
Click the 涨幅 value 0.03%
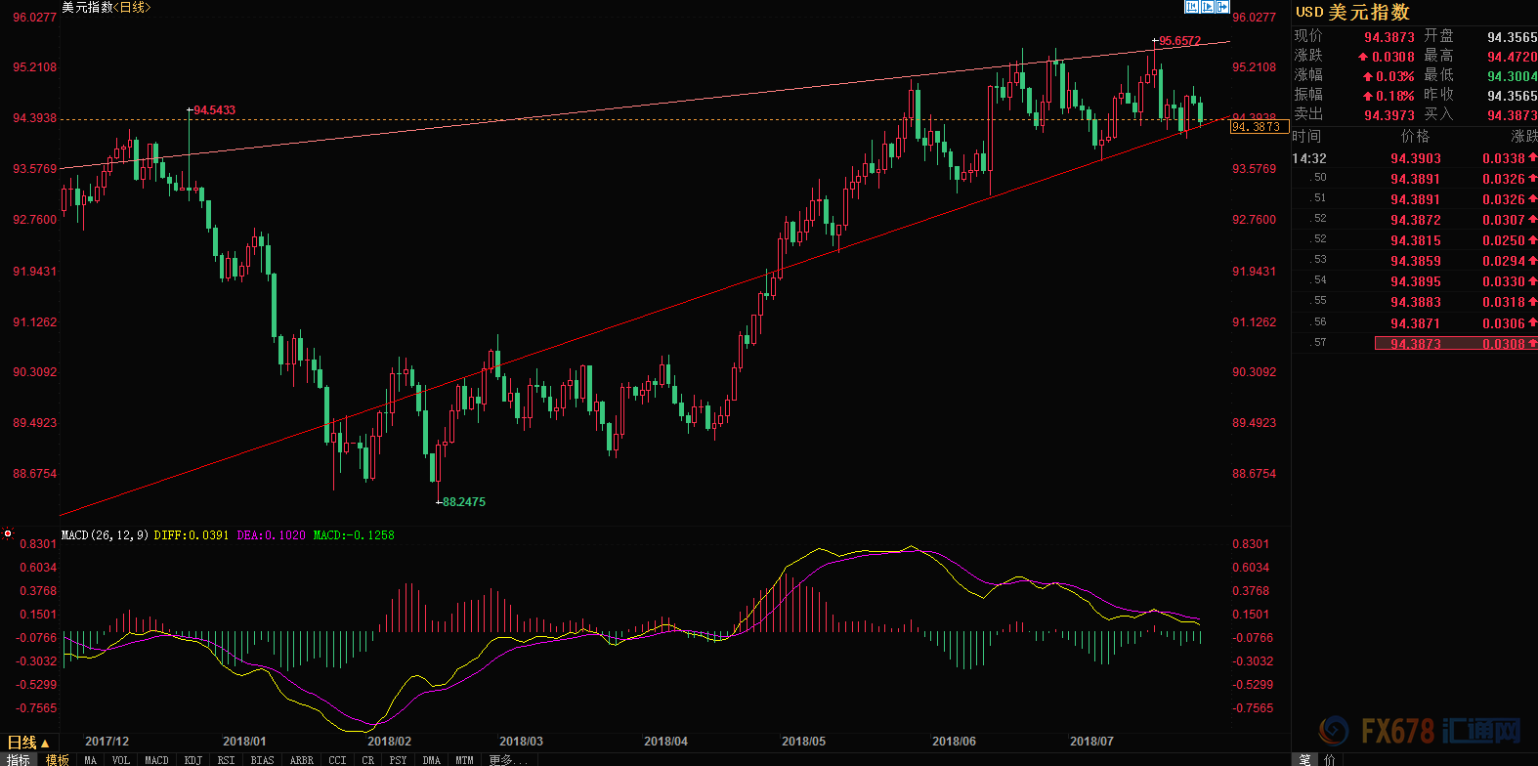(x=1395, y=76)
